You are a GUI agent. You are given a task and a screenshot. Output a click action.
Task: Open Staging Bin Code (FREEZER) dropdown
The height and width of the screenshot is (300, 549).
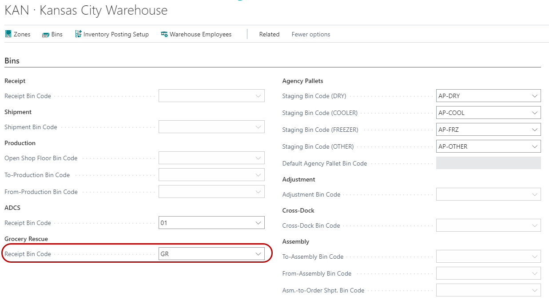534,130
